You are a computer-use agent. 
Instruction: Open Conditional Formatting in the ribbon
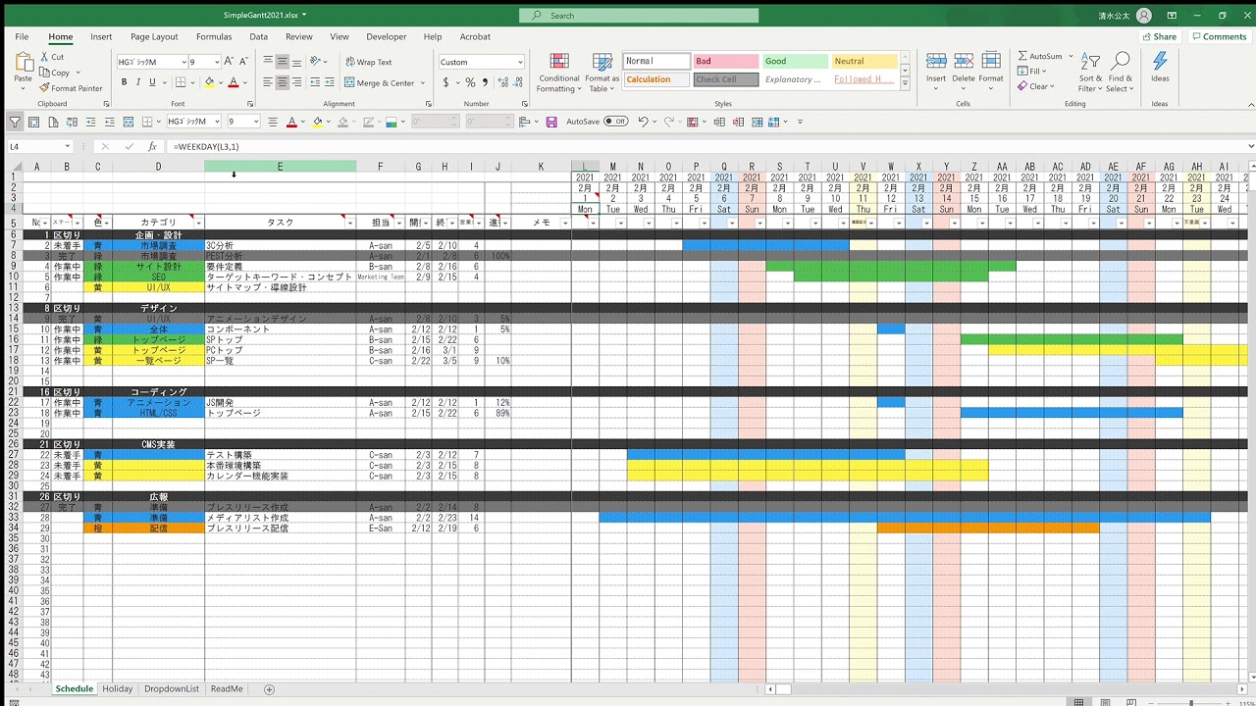[x=559, y=72]
